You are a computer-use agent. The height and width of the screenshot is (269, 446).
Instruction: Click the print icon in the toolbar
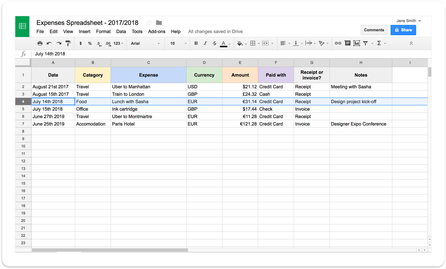(40, 43)
